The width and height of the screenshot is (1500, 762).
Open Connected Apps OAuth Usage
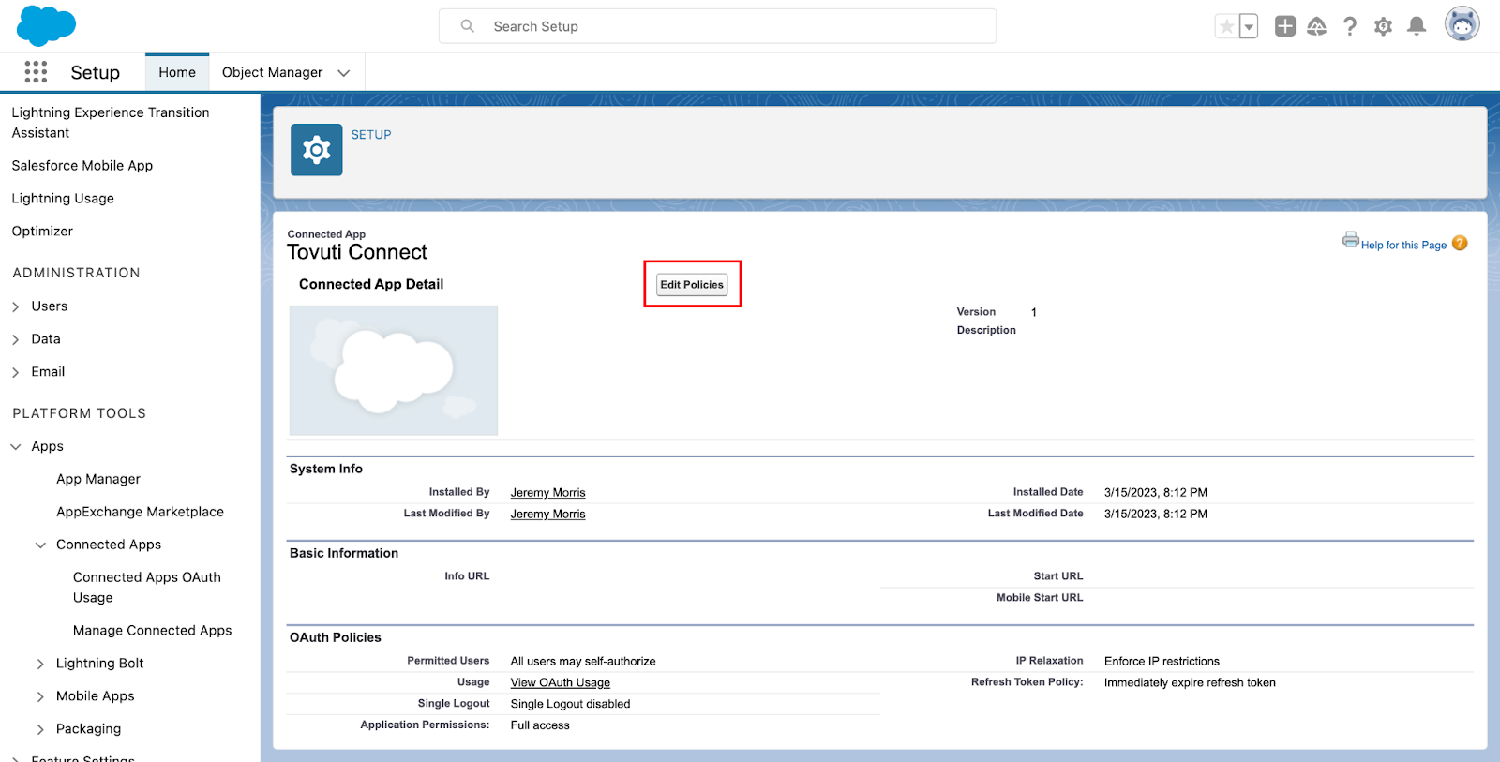click(x=147, y=588)
